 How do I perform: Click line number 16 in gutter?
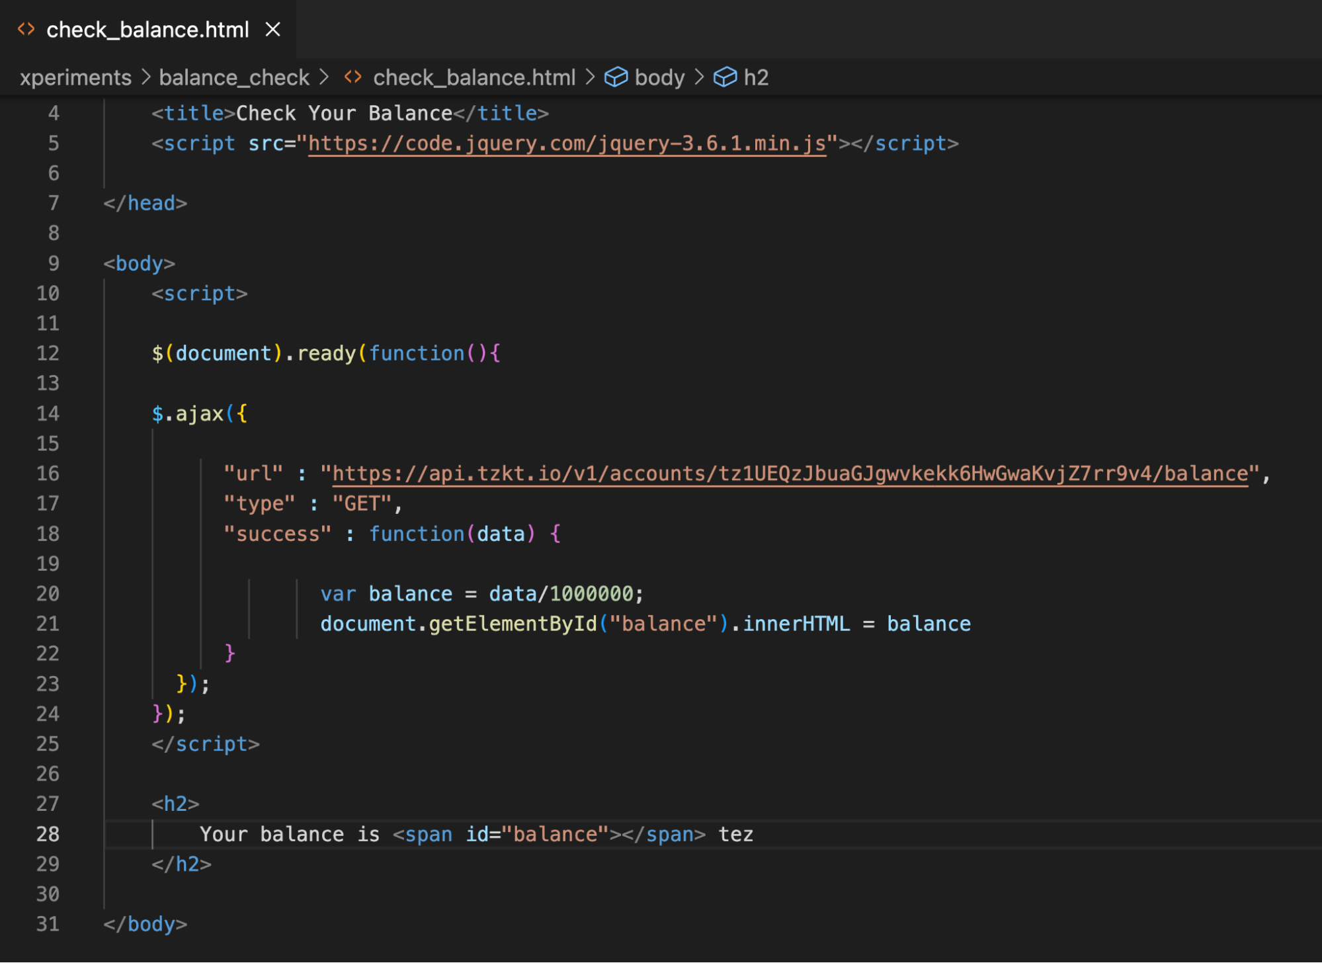(48, 474)
